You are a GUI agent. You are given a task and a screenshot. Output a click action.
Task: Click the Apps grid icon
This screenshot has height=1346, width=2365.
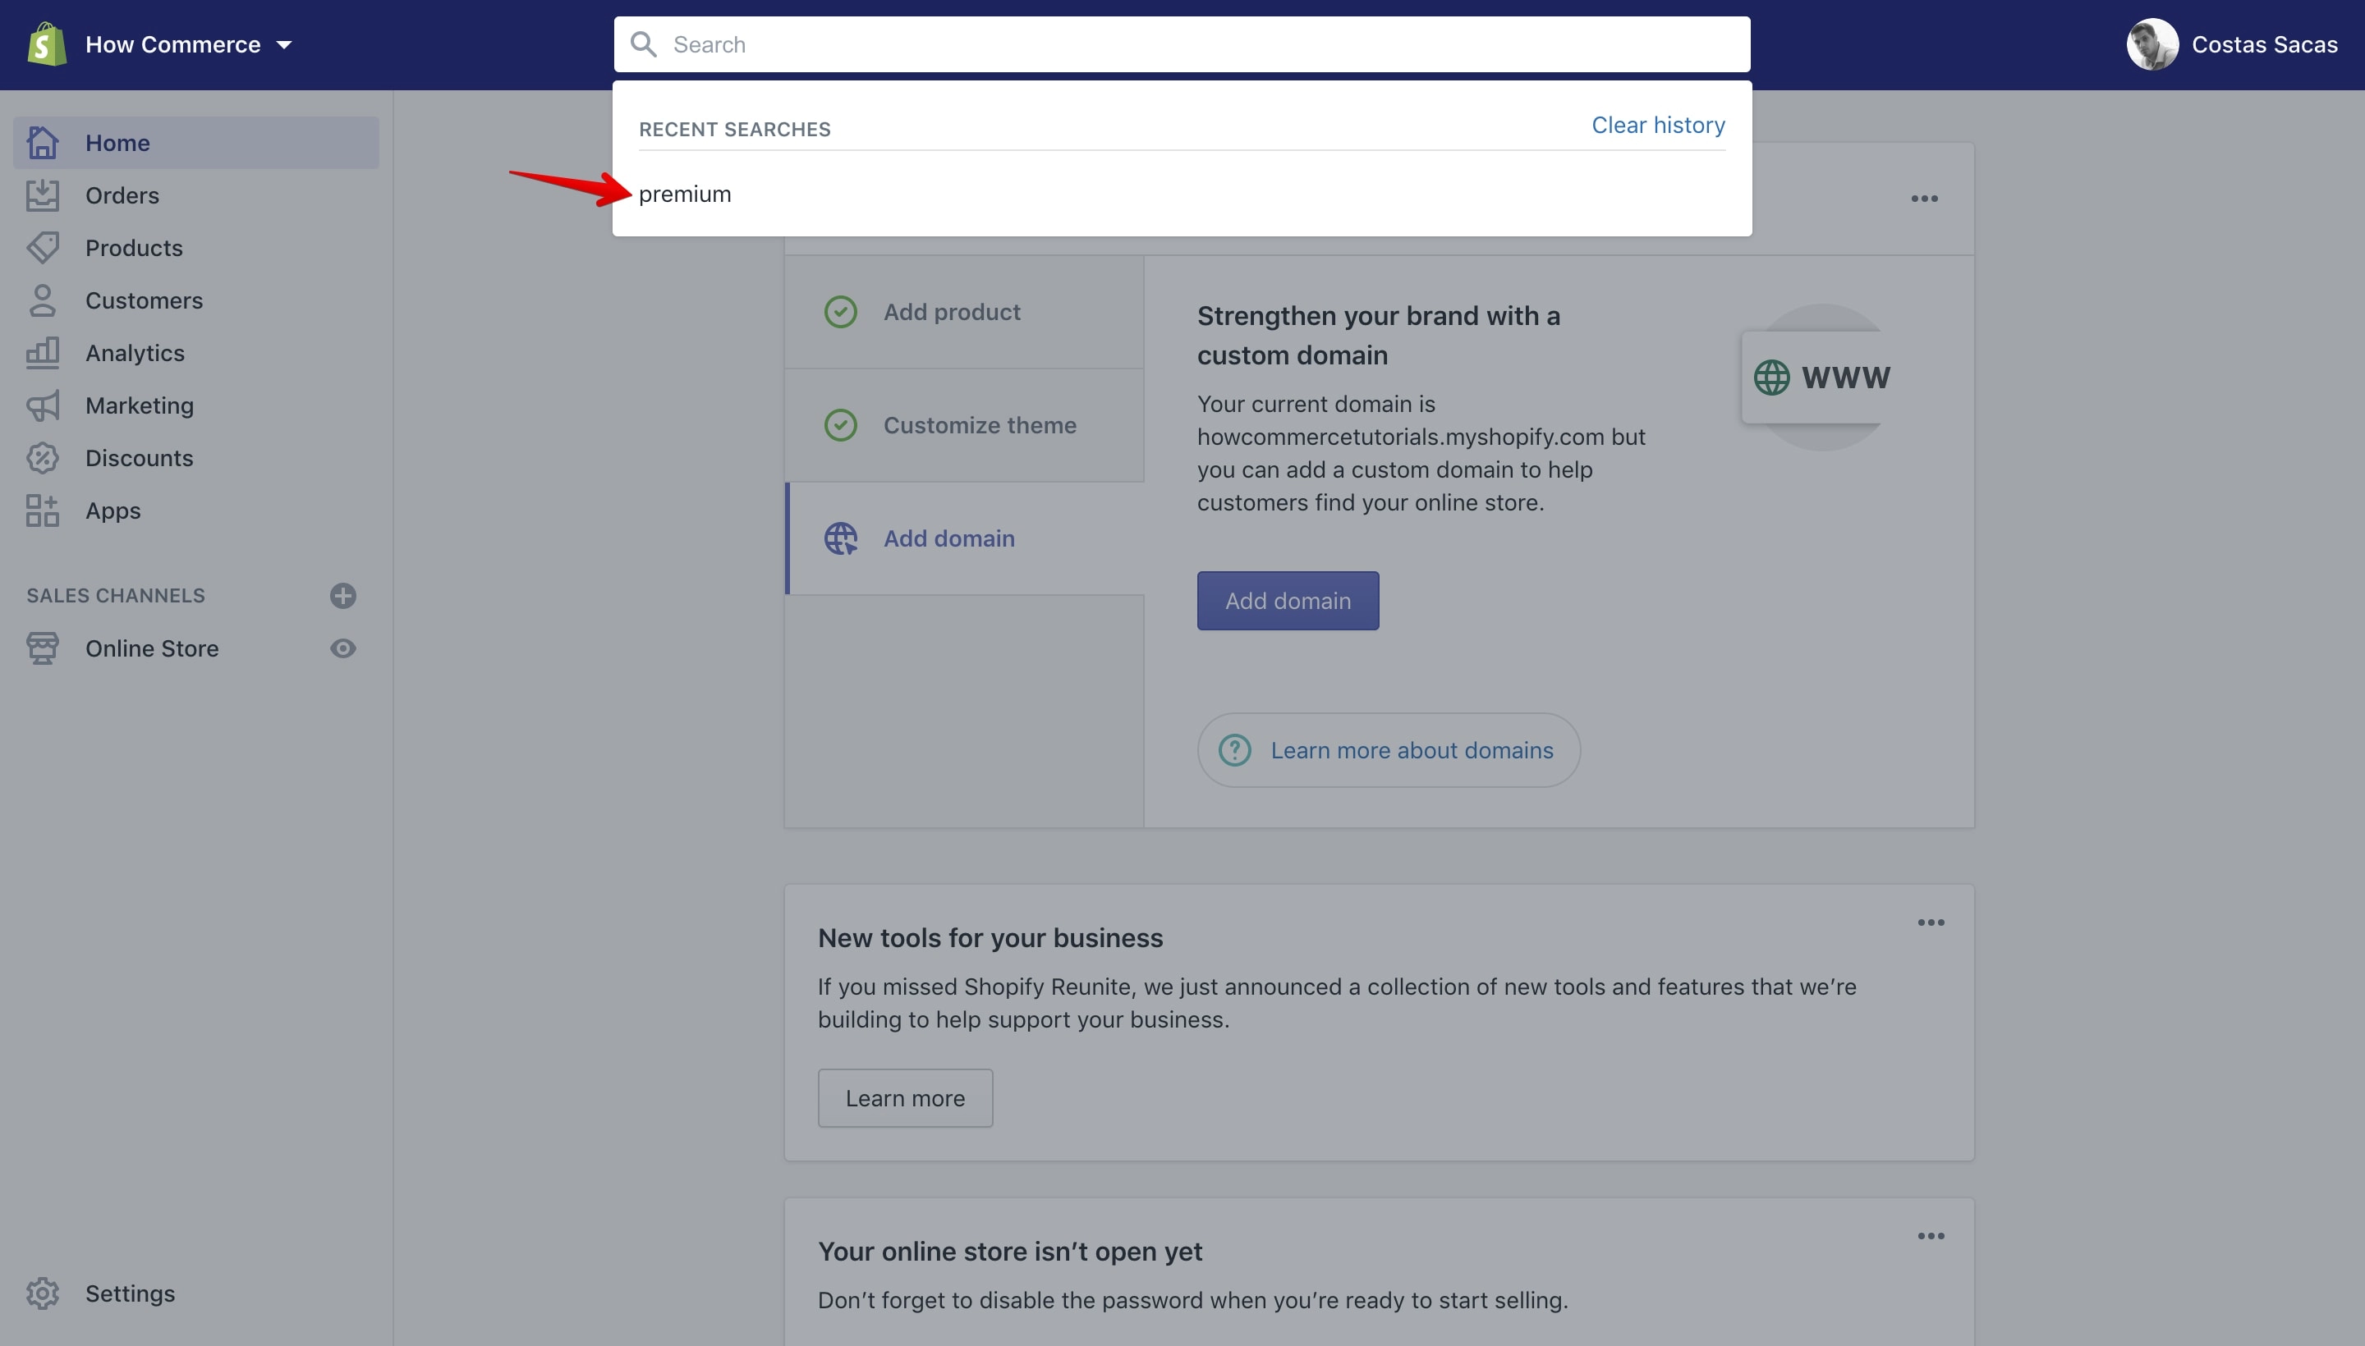pyautogui.click(x=43, y=510)
